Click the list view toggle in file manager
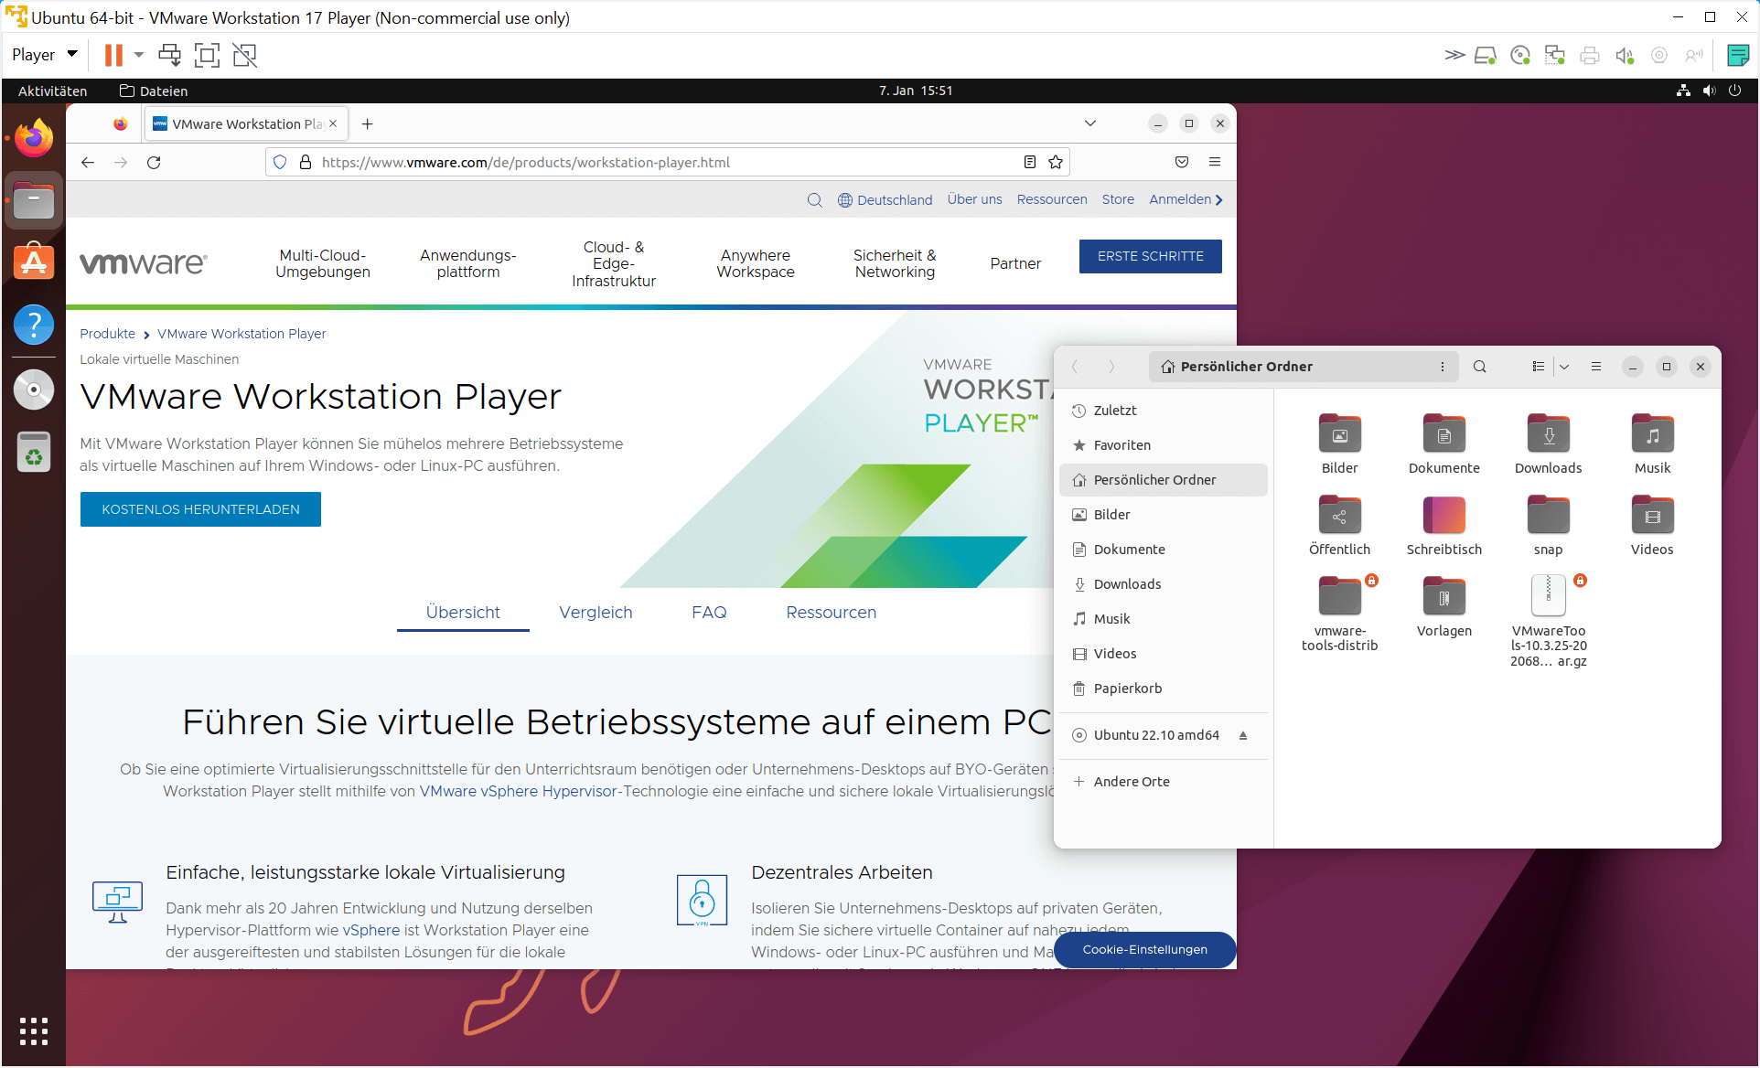Screen dimensions: 1760x1068 (x=1534, y=366)
